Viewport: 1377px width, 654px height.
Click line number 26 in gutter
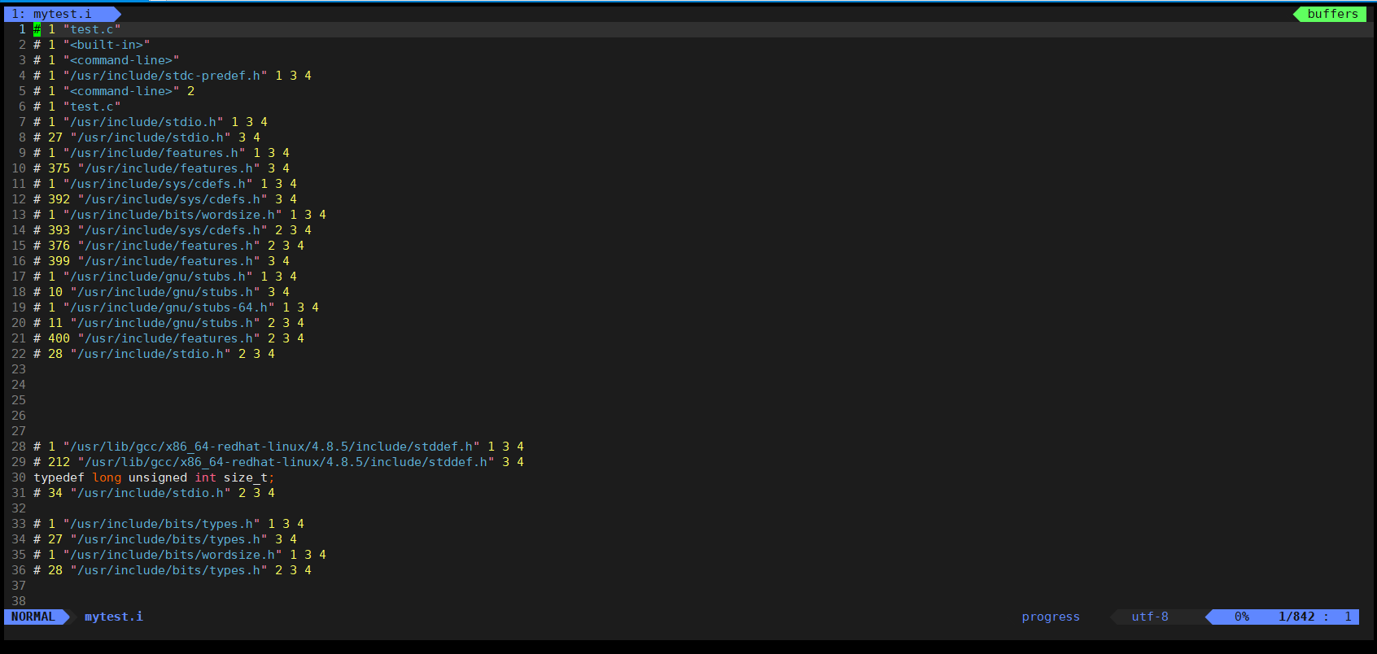[19, 416]
